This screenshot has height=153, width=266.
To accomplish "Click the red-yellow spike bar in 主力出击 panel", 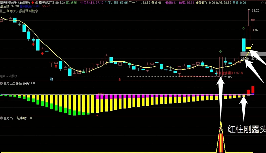I will point(221,143).
